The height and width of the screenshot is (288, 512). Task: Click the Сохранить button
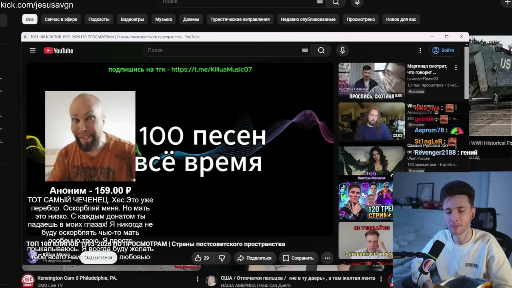click(x=298, y=258)
